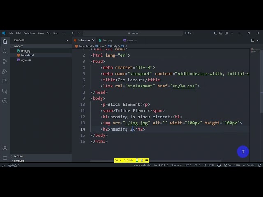Viewport: 263px width, 197px height.
Task: Go to line via Ln 14, Col 18
Action: pyautogui.click(x=161, y=165)
